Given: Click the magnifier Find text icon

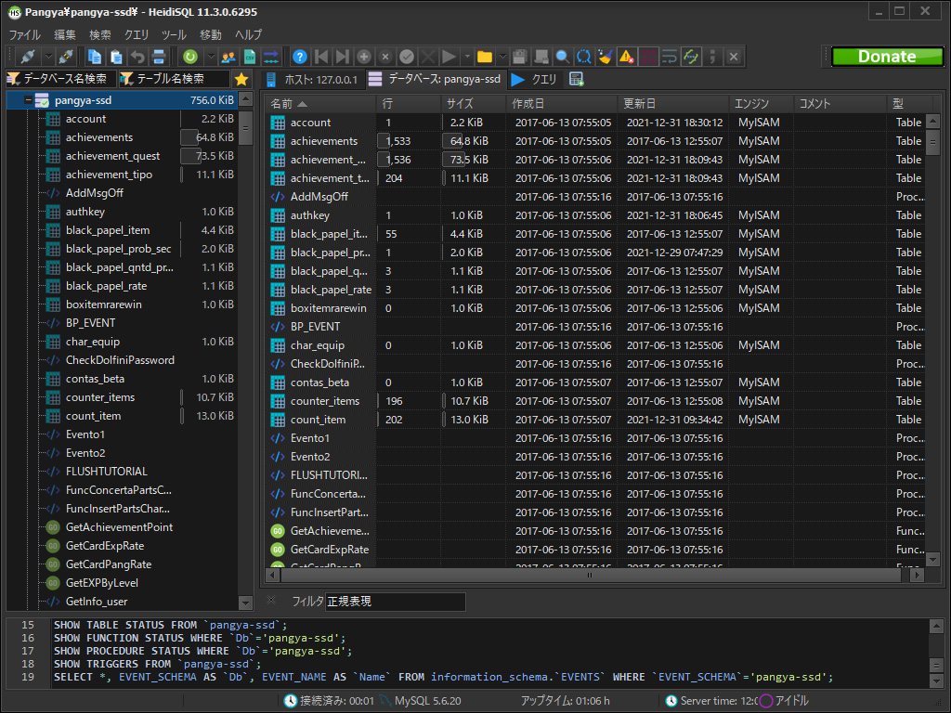Looking at the screenshot, I should click(x=562, y=57).
